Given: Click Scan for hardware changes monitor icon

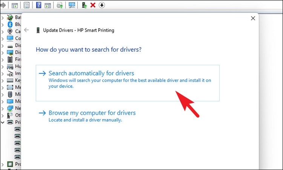Looking at the screenshot, I should (72, 5).
